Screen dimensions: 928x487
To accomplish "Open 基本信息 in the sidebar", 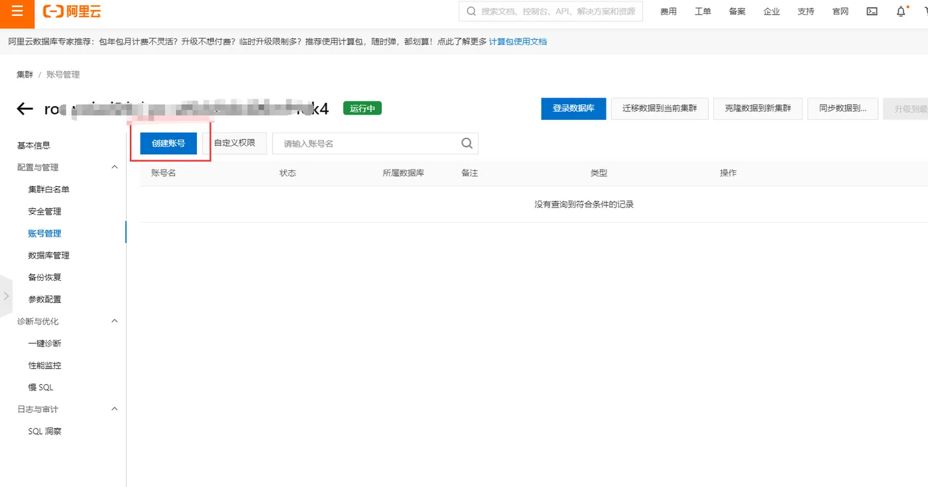I will coord(34,146).
